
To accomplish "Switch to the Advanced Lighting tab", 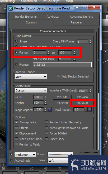I will click(81, 17).
